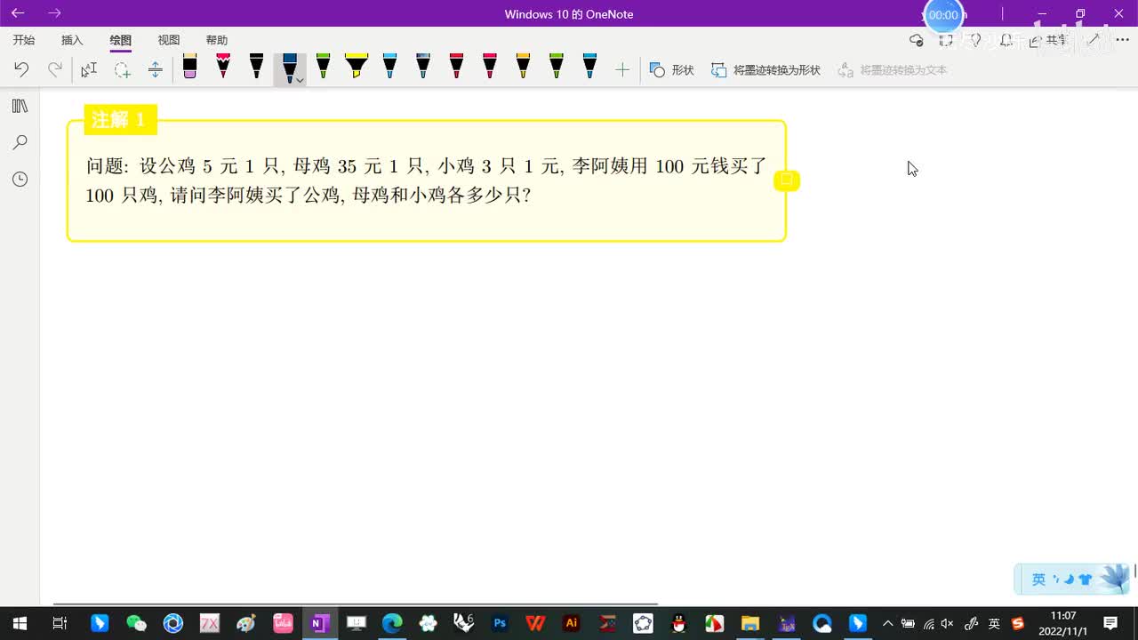Click inside the annotation problem text
1138x640 pixels.
click(426, 180)
